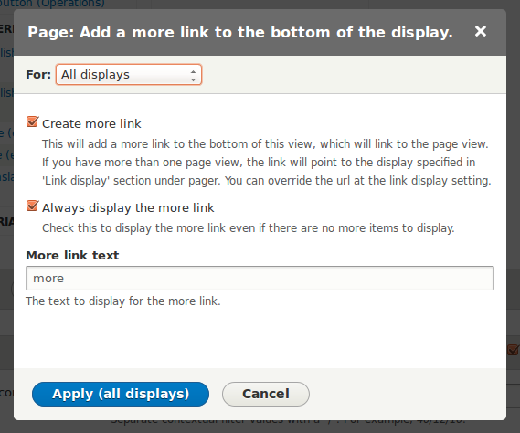Open the For displays dropdown
Viewport: 520px width, 433px height.
click(129, 75)
